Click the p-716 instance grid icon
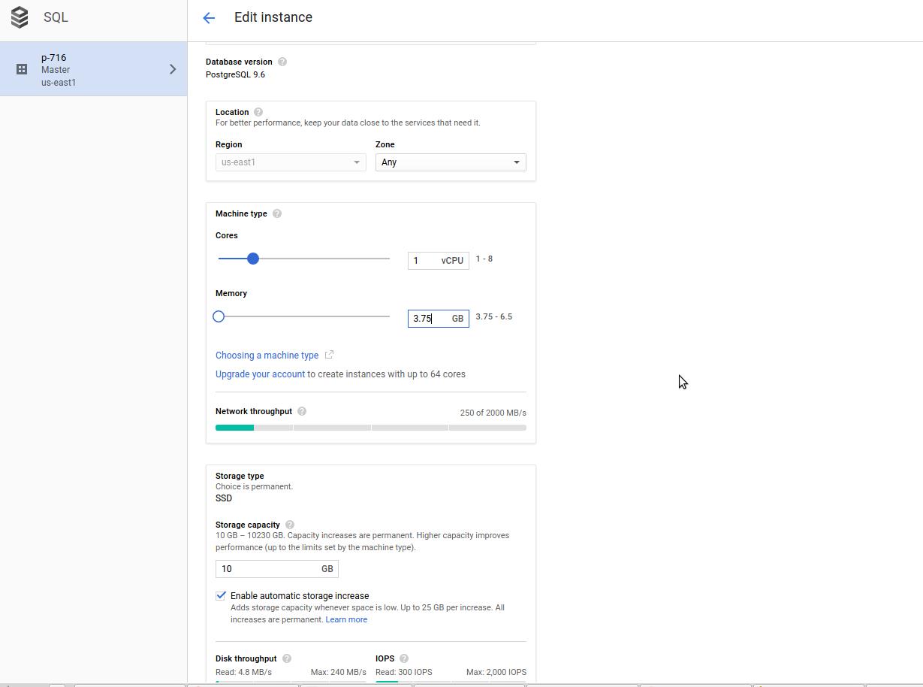 click(x=22, y=69)
